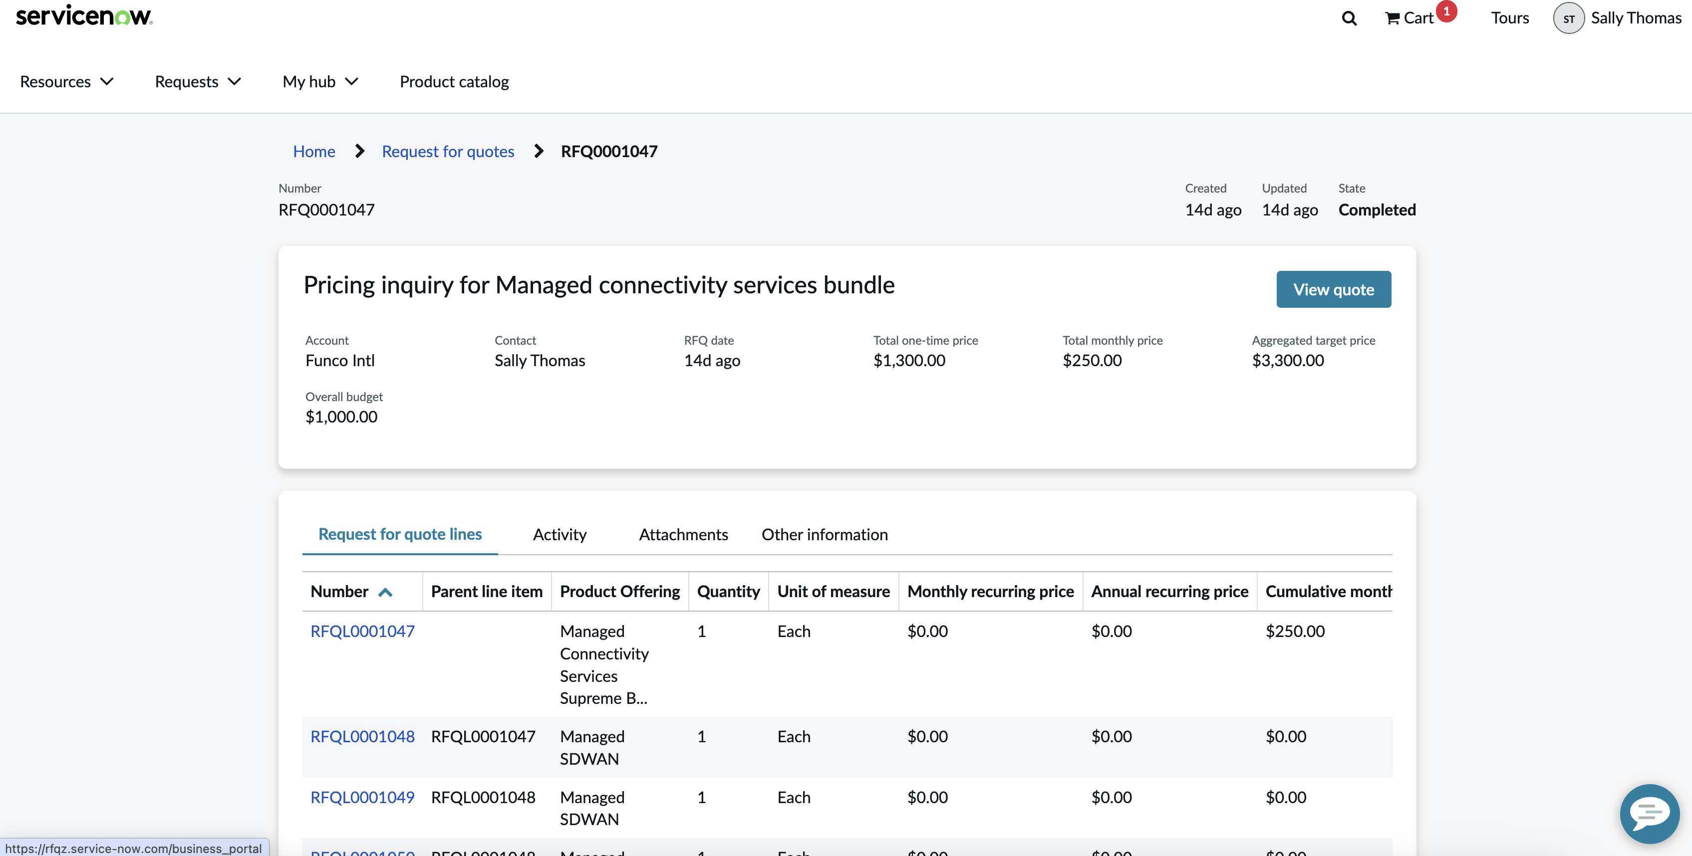Click cumulative monthly $250.00 in RFQL0001047 row

click(x=1295, y=631)
